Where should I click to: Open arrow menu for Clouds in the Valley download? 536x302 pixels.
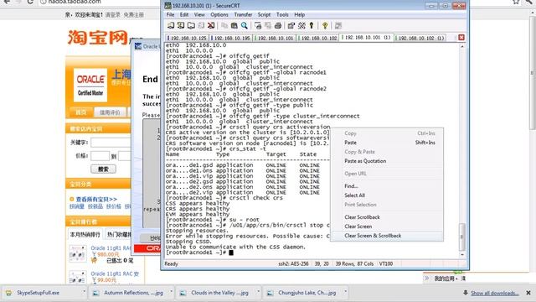[x=259, y=292]
